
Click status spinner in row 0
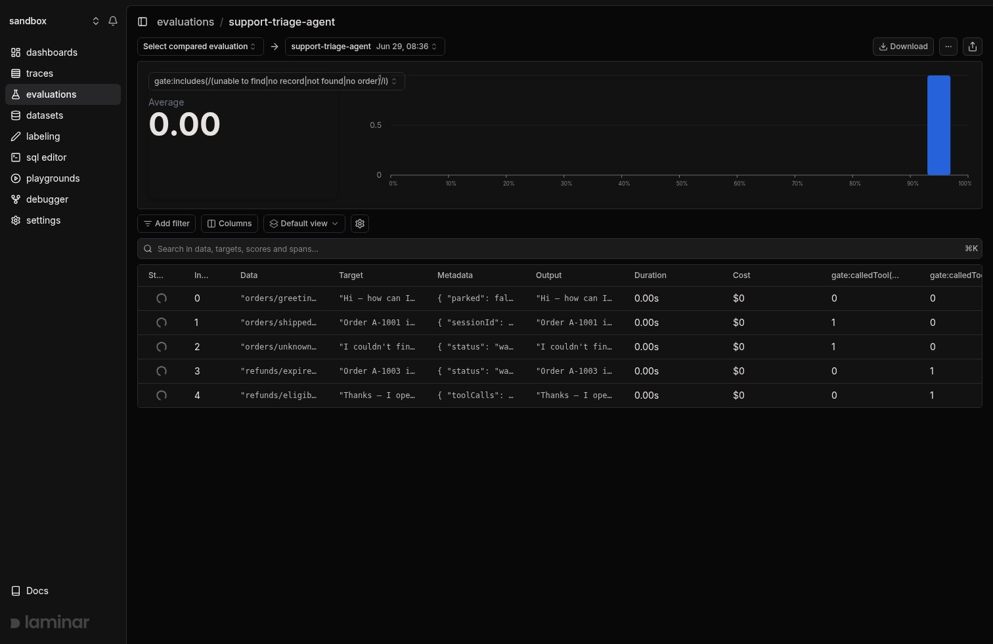click(x=162, y=298)
